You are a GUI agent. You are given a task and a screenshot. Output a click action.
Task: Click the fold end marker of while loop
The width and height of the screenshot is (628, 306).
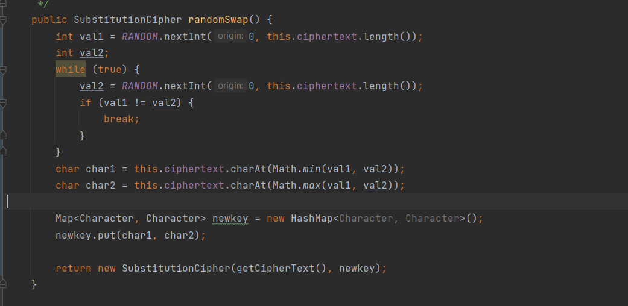(x=4, y=152)
